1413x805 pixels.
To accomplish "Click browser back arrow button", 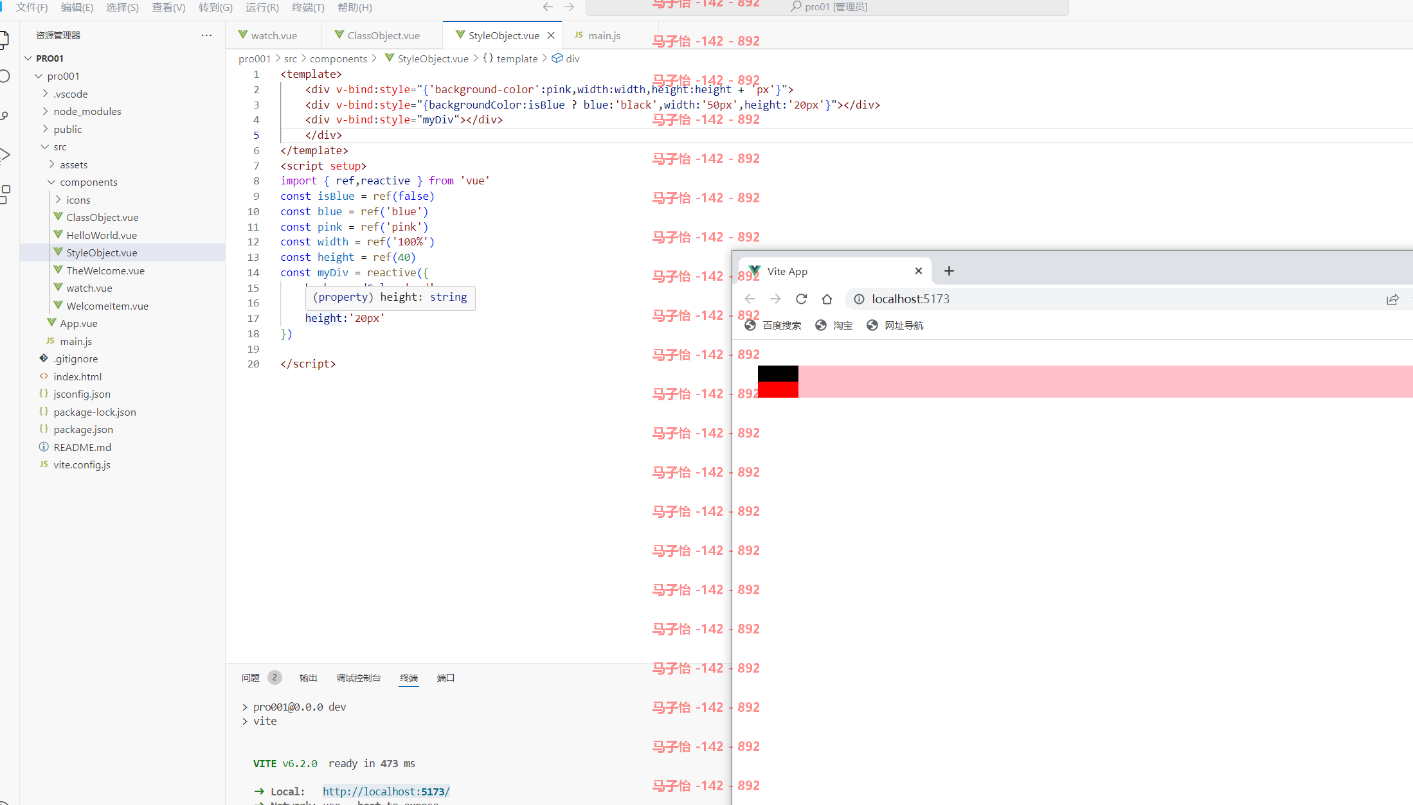I will 750,299.
